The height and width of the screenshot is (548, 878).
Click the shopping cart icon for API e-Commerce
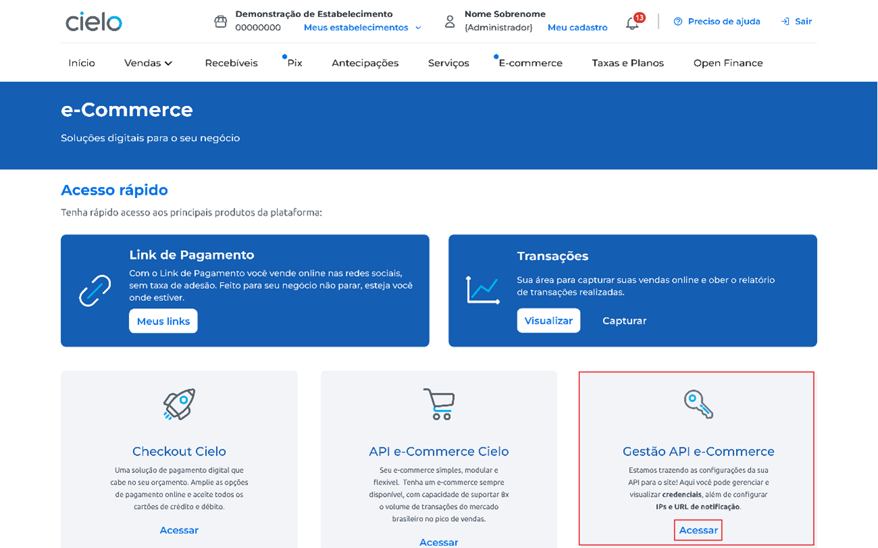click(x=439, y=404)
